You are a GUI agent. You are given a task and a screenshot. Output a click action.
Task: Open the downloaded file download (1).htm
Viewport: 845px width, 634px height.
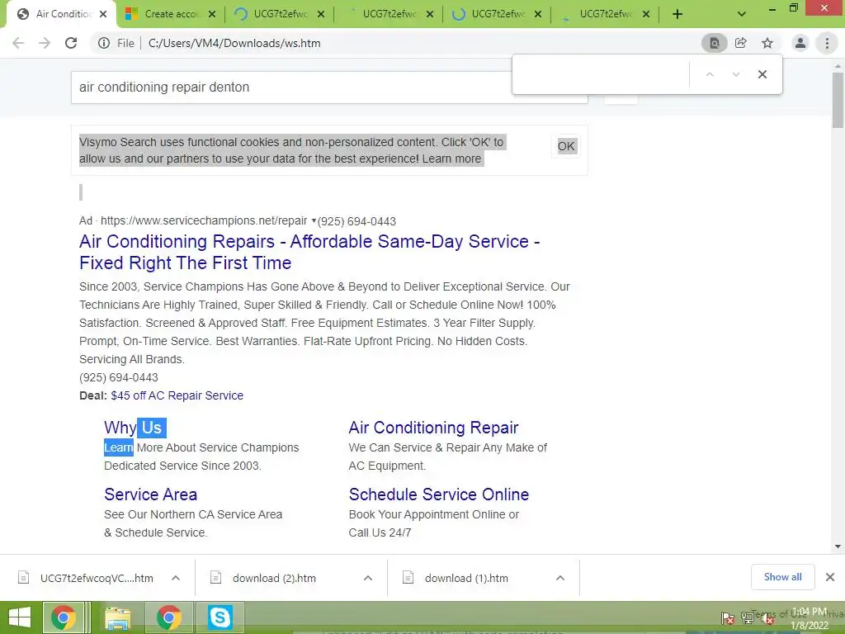tap(467, 578)
